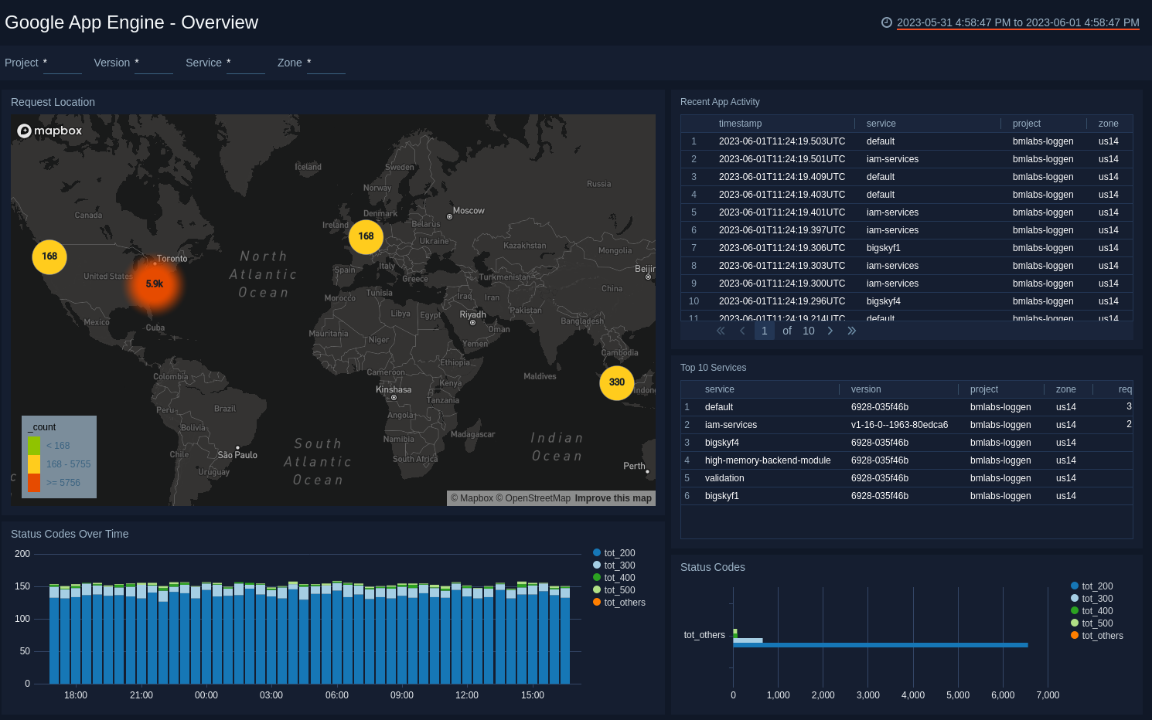Go to next page of Recent App Activity
Image resolution: width=1152 pixels, height=720 pixels.
click(830, 330)
